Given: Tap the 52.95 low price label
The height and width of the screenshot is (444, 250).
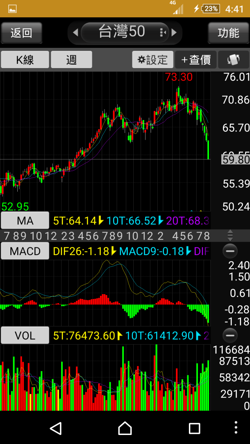Looking at the screenshot, I should 15,207.
